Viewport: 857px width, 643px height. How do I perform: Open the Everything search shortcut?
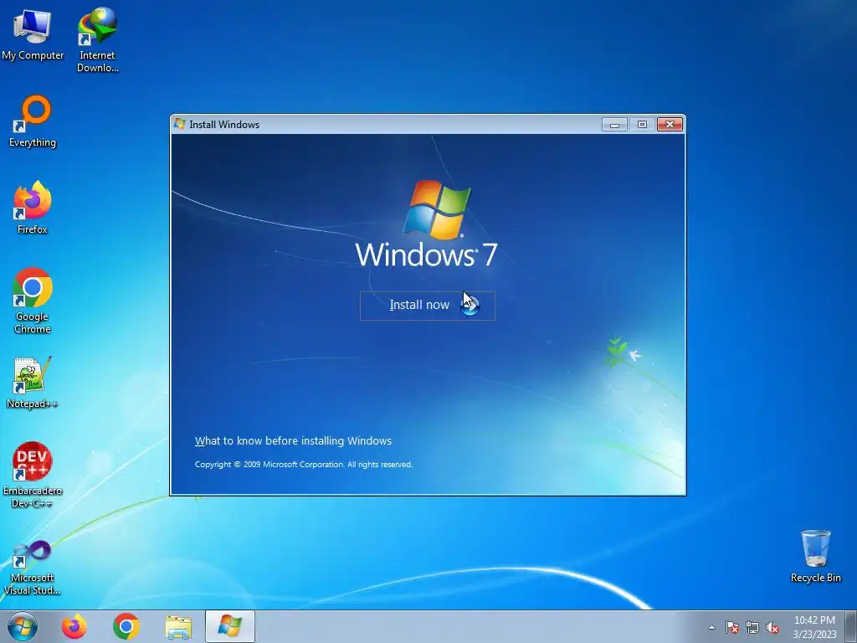33,121
